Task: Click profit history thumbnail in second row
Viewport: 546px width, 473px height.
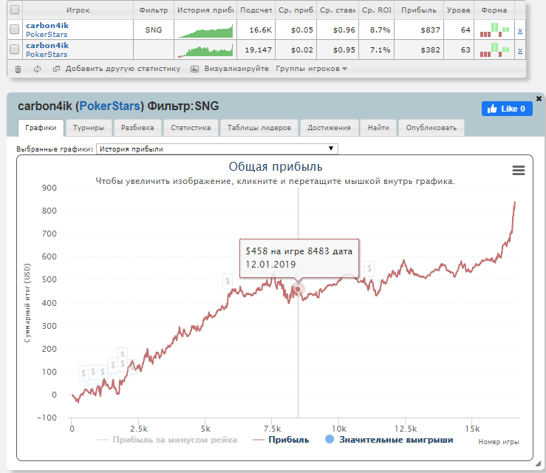Action: coord(205,50)
